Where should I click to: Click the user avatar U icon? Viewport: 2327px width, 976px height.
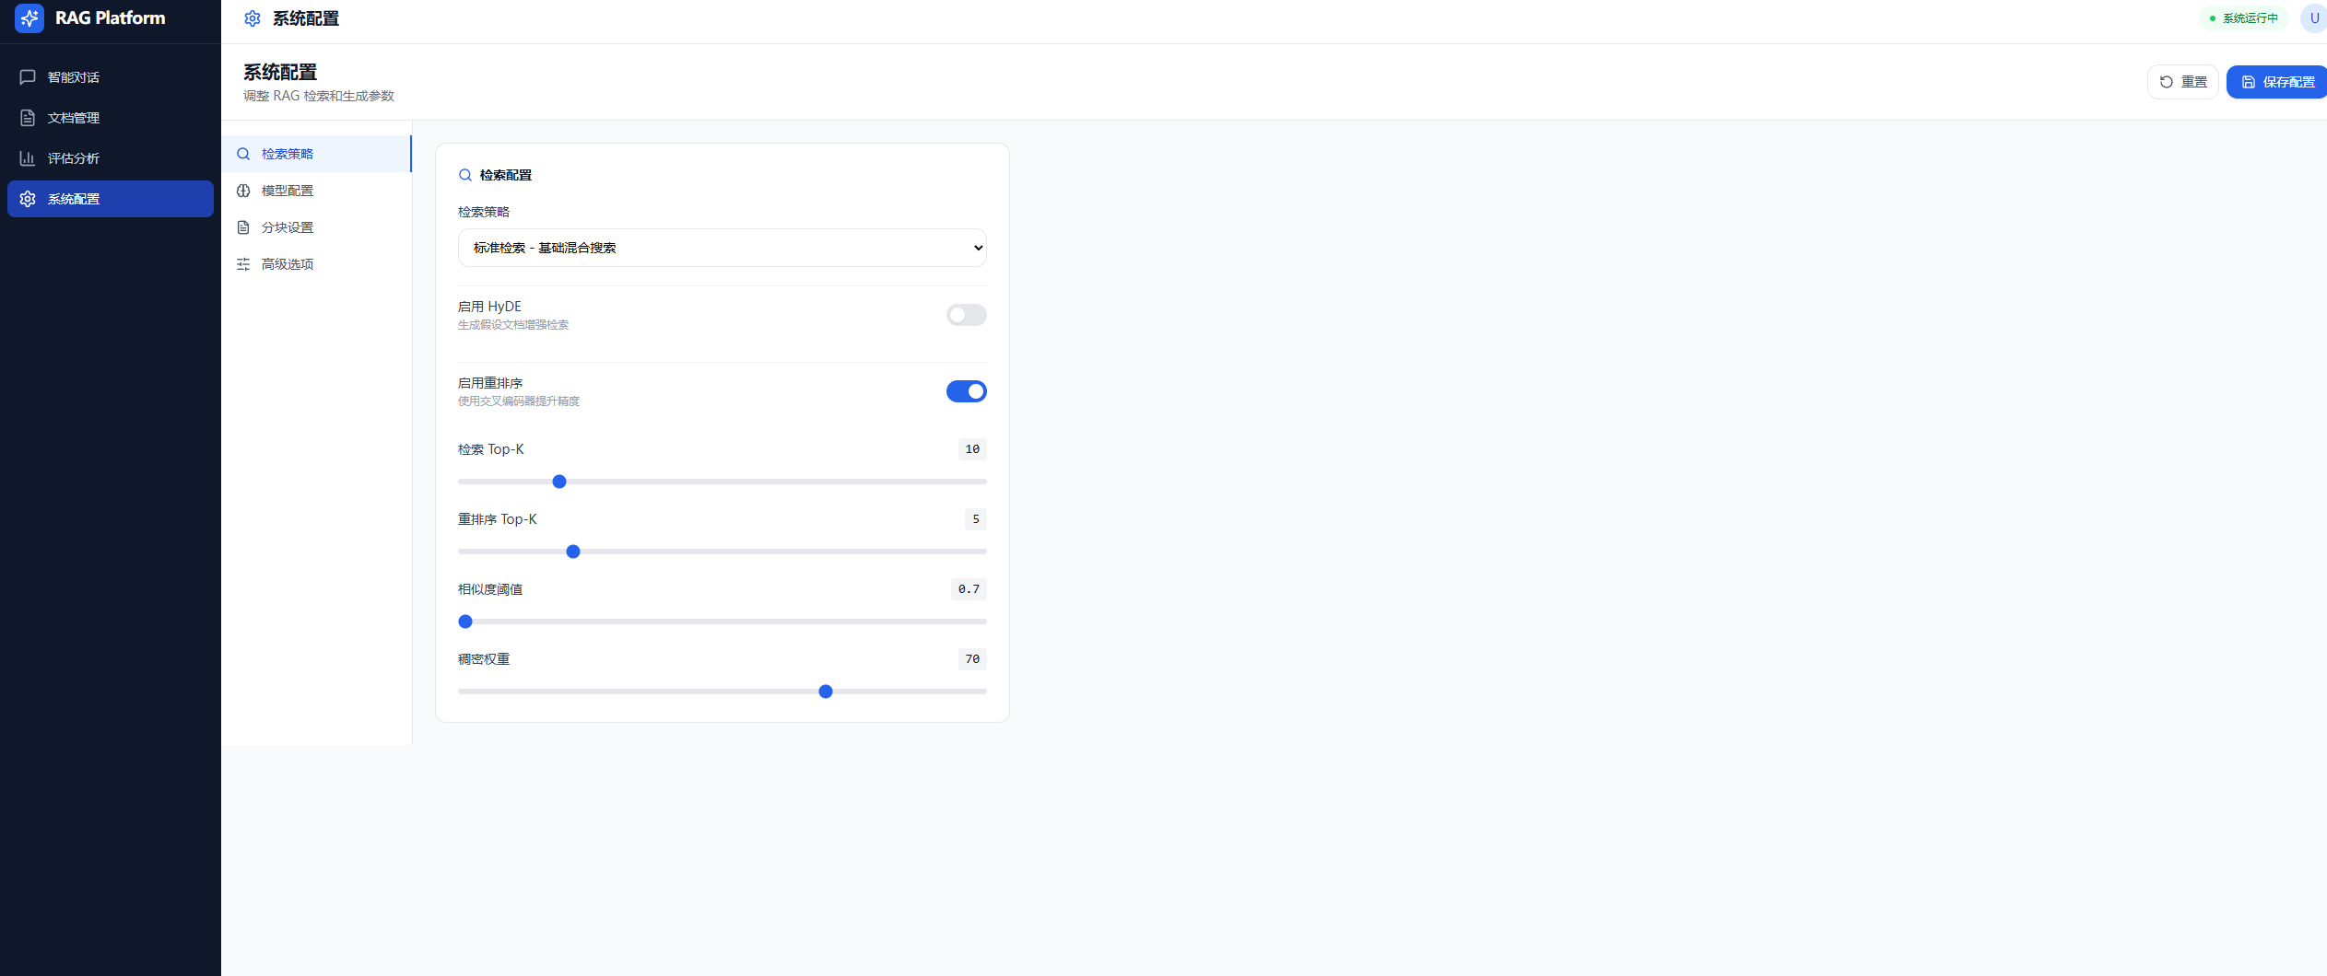(x=2313, y=18)
